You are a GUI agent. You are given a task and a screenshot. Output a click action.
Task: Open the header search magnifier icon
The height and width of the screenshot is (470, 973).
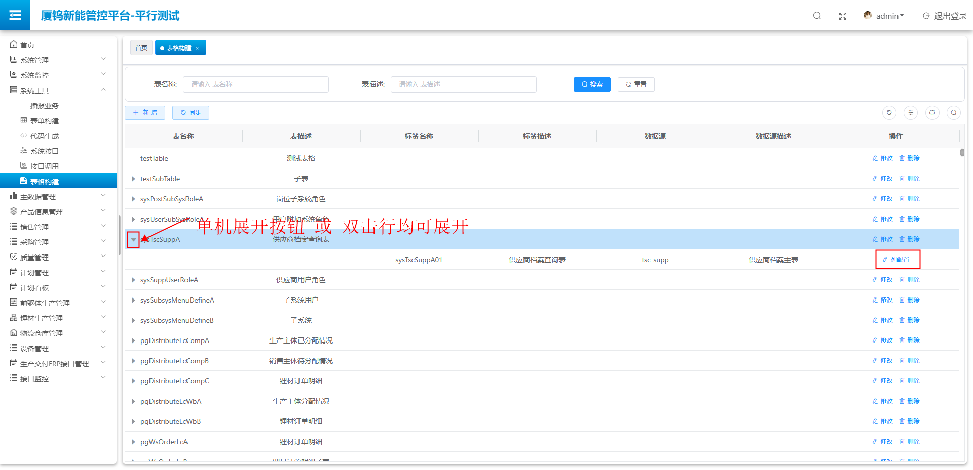coord(817,16)
